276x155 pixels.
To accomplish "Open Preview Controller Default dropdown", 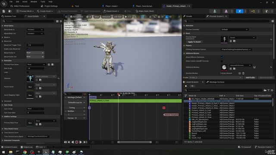I will coord(235,30).
